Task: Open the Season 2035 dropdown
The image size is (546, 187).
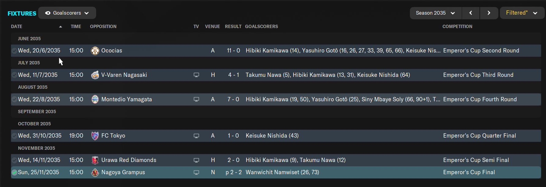Action: [436, 13]
